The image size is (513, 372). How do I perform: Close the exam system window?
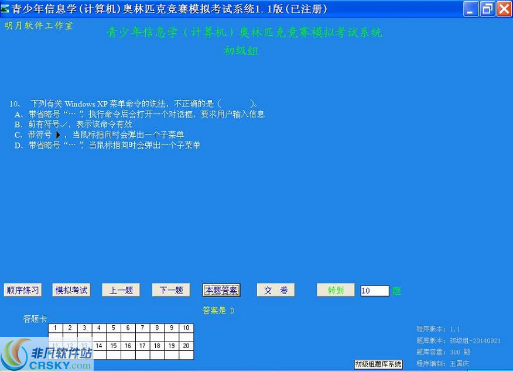(x=504, y=9)
